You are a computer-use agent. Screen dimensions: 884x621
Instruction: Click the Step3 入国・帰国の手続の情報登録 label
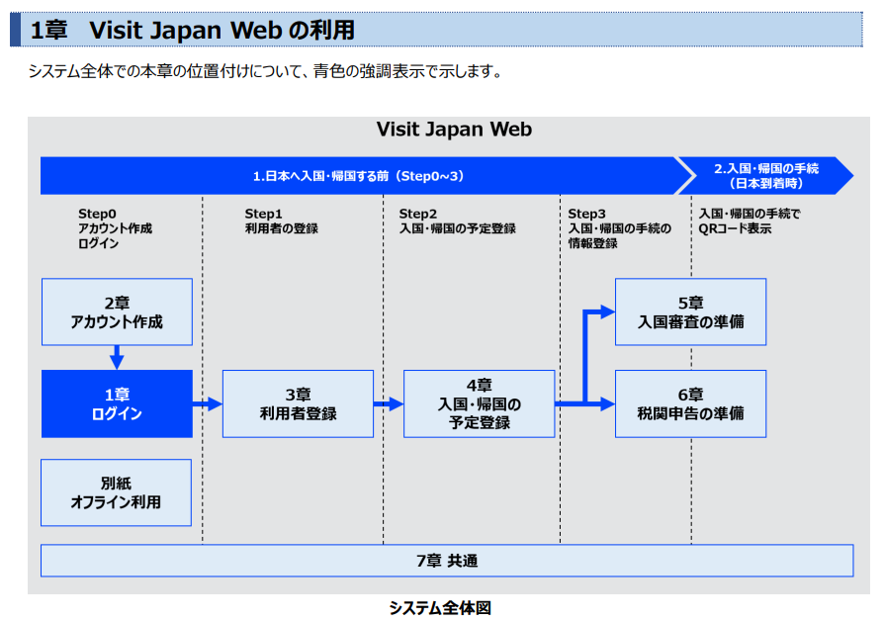click(x=620, y=228)
